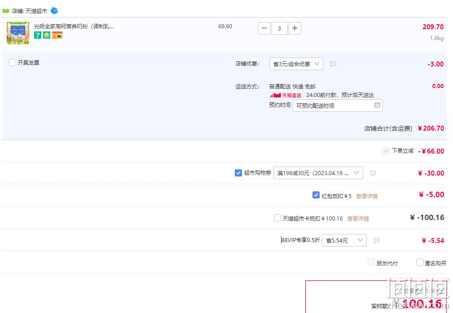Viewport: 453px width, 313px height.
Task: Click the supermarket card amount ¥ -100.16
Action: pyautogui.click(x=427, y=217)
